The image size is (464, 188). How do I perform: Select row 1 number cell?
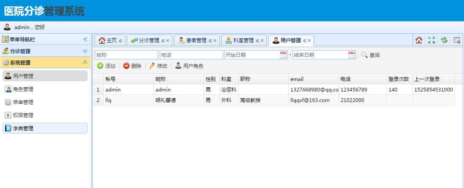pyautogui.click(x=98, y=89)
